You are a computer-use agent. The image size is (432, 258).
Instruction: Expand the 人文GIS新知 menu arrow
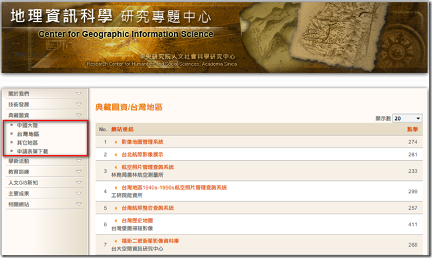coord(78,182)
